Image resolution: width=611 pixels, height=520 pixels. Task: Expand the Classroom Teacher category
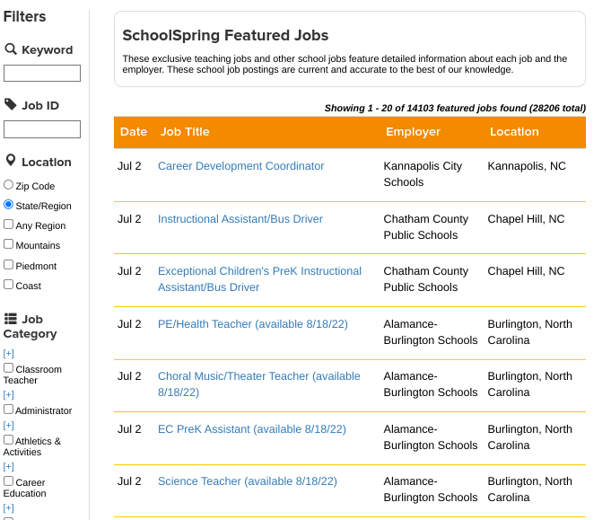(9, 353)
